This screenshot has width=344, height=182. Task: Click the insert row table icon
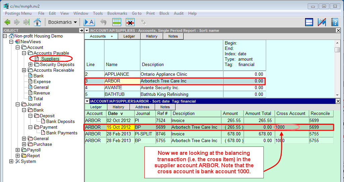pyautogui.click(x=117, y=22)
